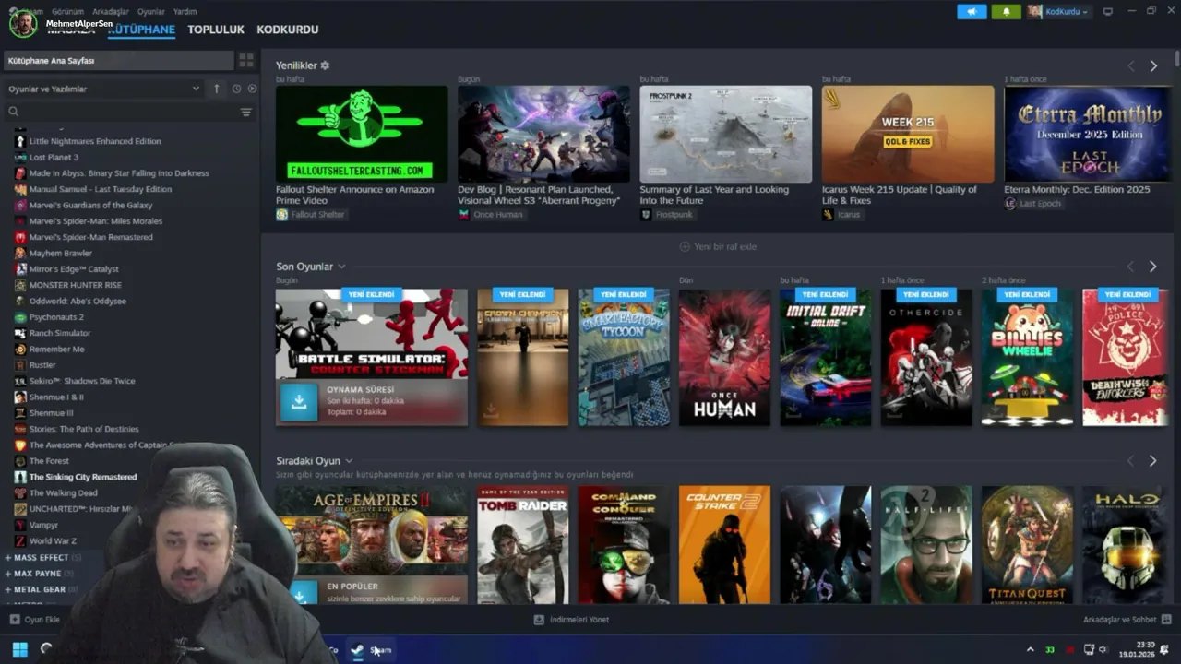1181x664 pixels.
Task: Select World War Z game icon
Action: tap(20, 540)
